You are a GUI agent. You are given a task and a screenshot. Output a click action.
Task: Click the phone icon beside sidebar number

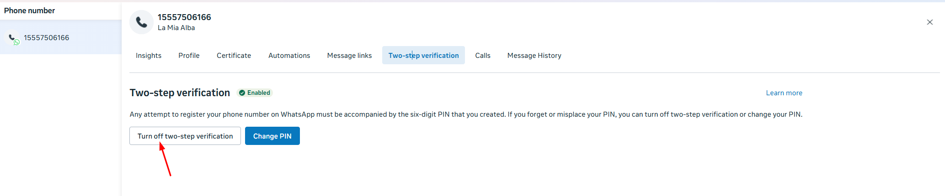[x=11, y=37]
